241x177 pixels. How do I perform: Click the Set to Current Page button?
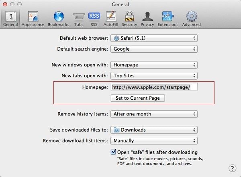138,98
